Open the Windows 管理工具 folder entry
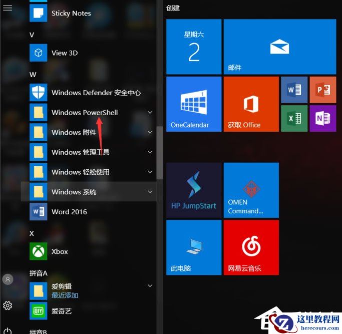 tap(89, 152)
